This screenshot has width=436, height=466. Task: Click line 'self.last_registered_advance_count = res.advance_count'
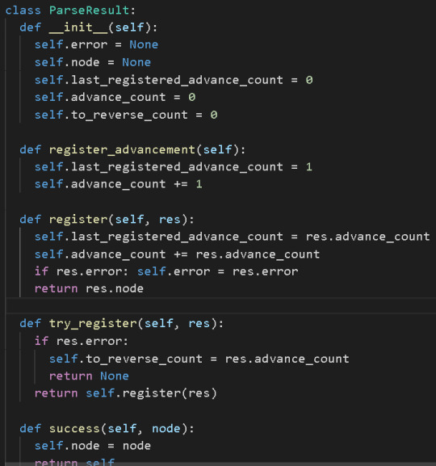[232, 237]
